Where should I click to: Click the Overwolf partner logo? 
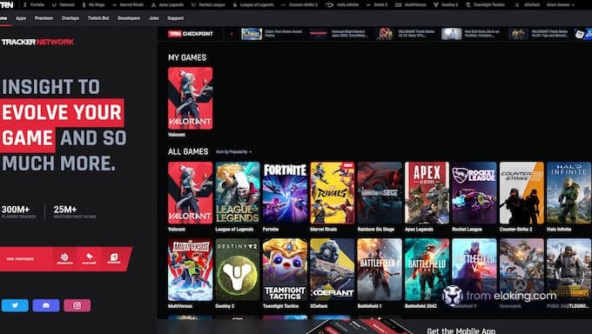click(90, 258)
